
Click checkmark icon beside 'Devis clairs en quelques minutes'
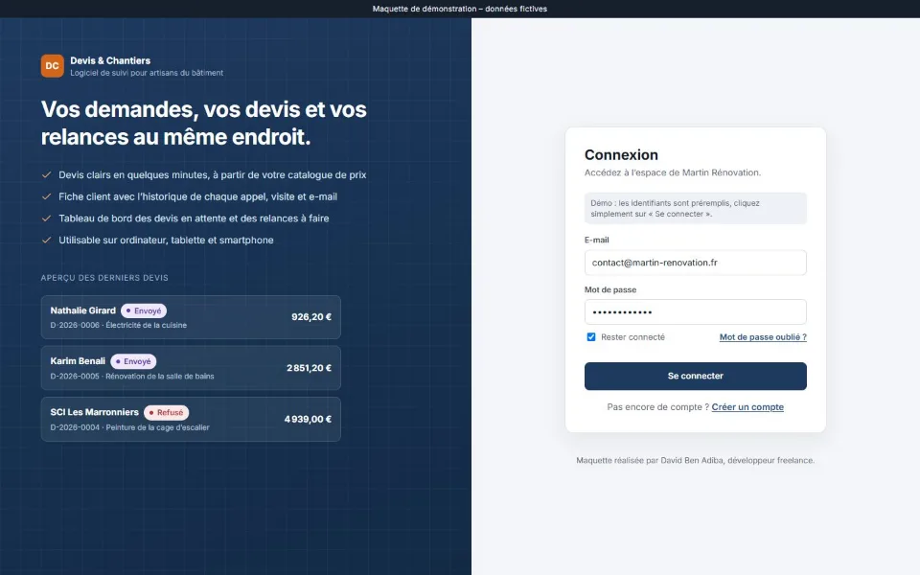[46, 174]
